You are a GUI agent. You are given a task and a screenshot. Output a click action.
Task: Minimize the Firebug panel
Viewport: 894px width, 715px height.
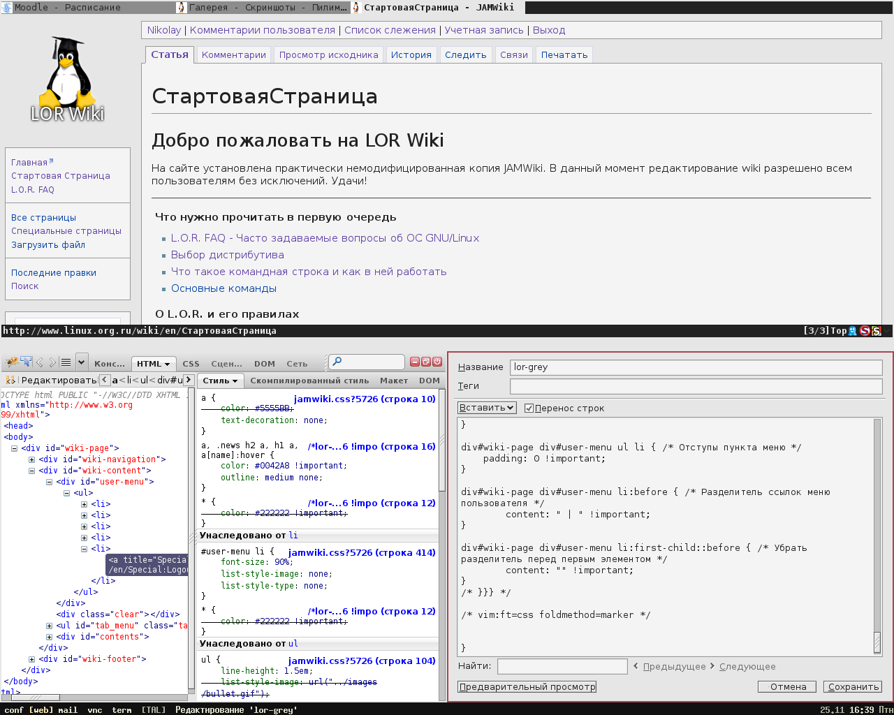[415, 362]
